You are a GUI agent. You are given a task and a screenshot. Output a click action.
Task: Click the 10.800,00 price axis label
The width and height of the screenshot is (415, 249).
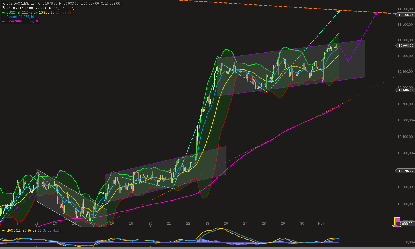pyautogui.click(x=405, y=72)
